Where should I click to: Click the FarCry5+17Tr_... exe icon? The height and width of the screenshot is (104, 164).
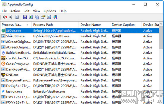pyautogui.click(x=3, y=86)
